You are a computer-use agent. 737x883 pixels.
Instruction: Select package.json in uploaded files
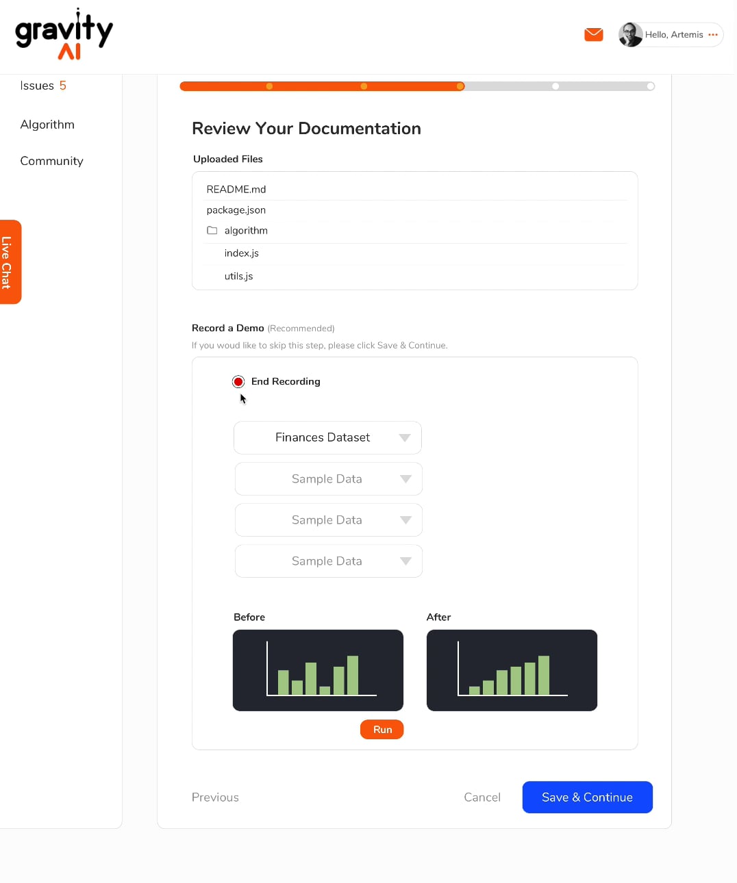[x=236, y=210]
